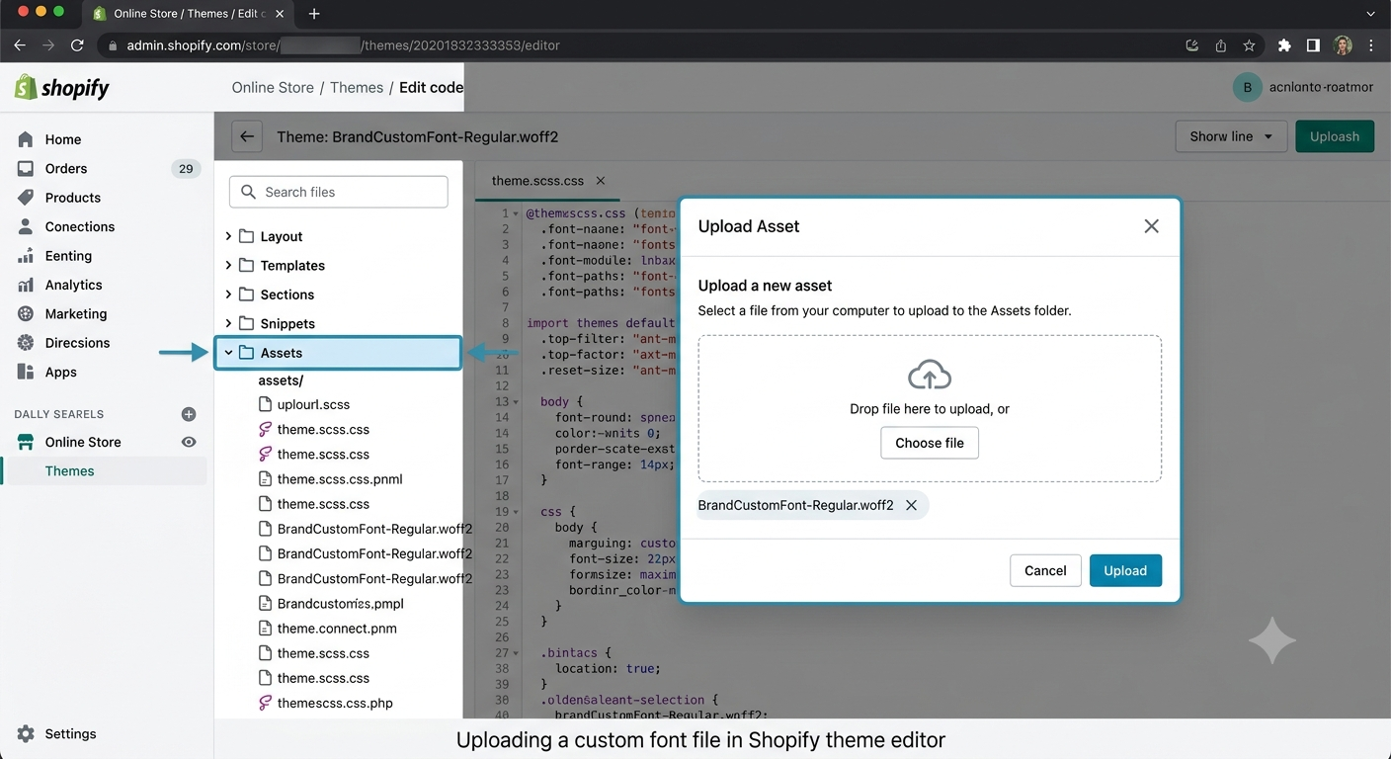The width and height of the screenshot is (1391, 759).
Task: Click the Search files field
Action: 339,192
